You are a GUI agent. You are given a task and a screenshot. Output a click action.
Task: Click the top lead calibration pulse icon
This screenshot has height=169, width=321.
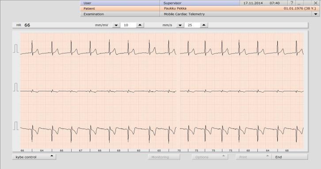pyautogui.click(x=16, y=49)
